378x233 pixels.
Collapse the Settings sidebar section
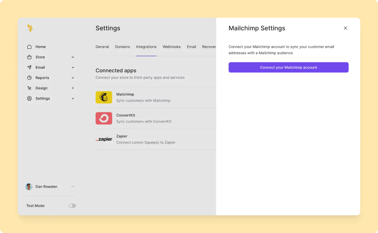tap(73, 98)
